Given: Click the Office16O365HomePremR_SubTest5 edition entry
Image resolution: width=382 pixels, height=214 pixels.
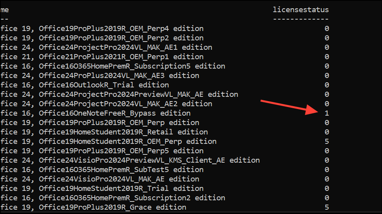Looking at the screenshot, I should click(x=121, y=170).
